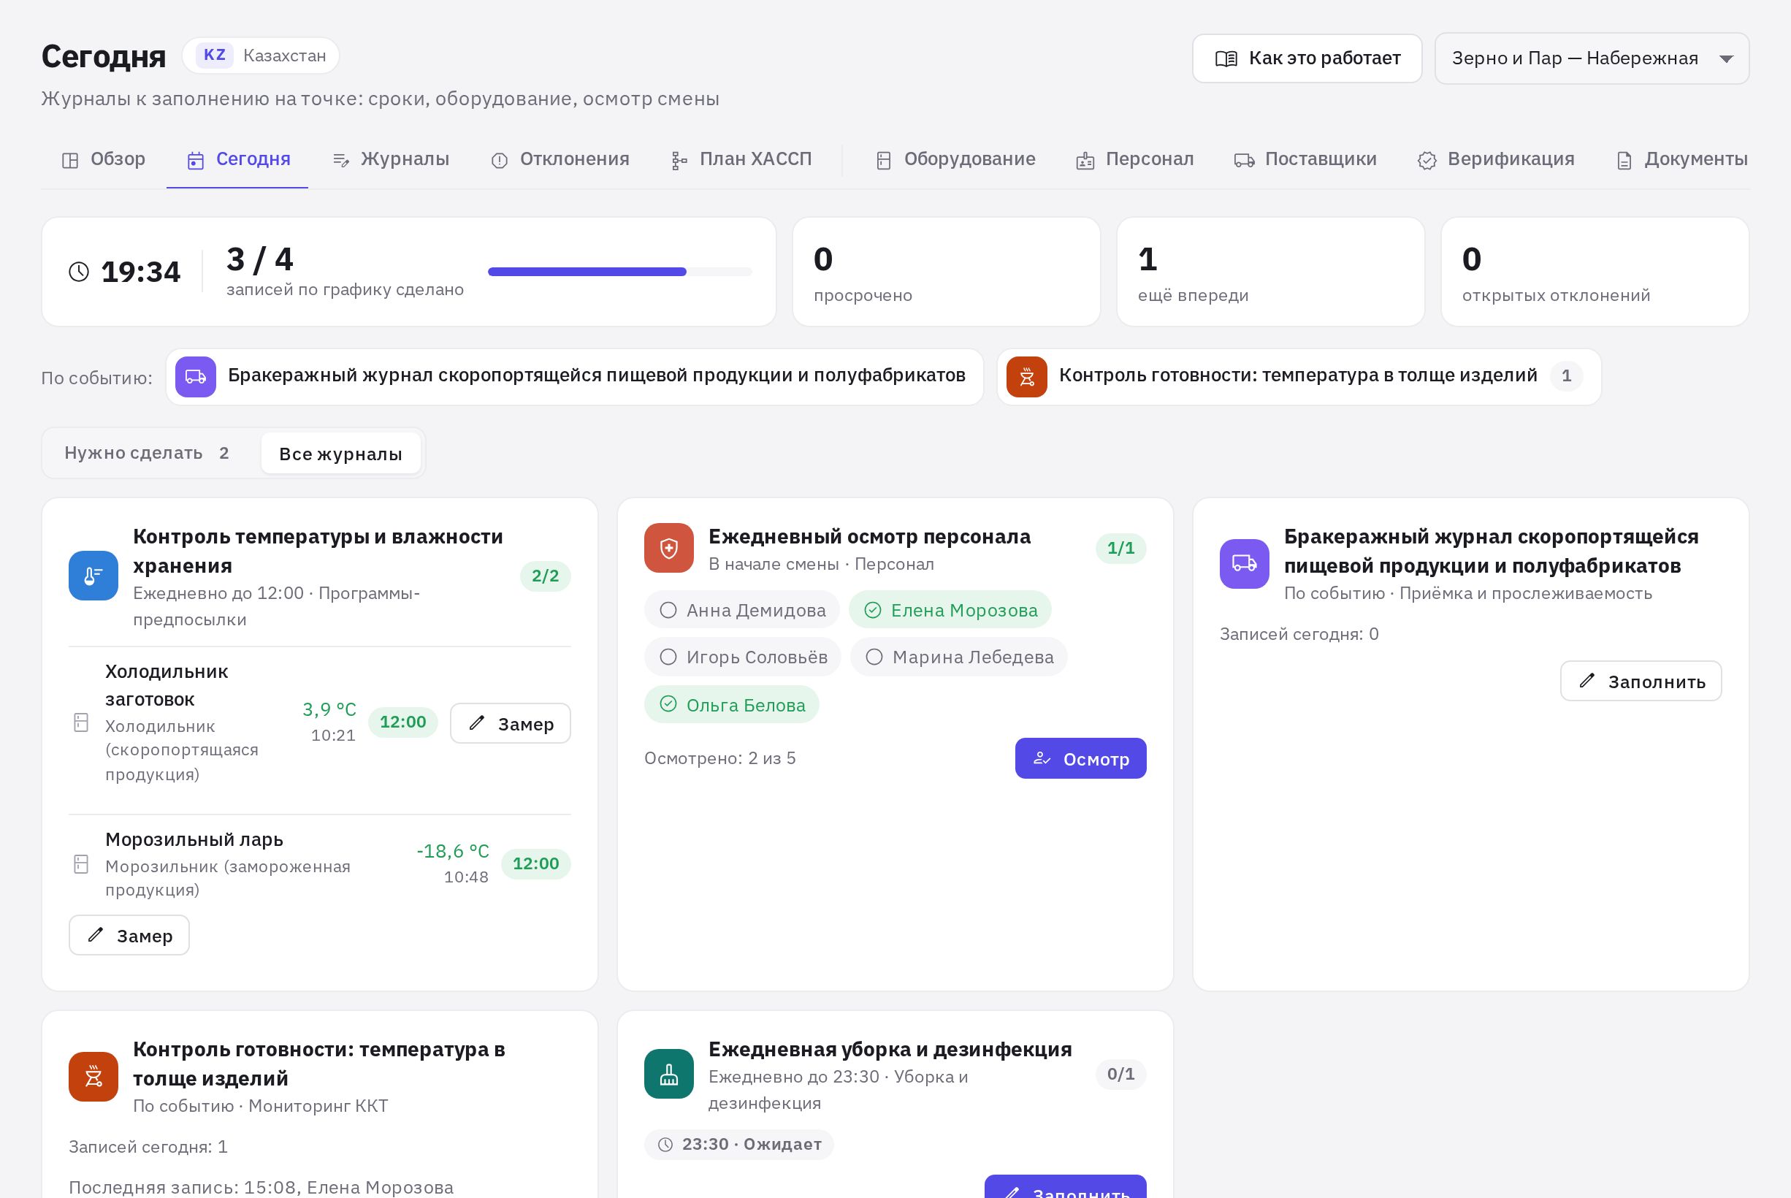Open the KZ Казахстан country selector
Viewport: 1791px width, 1198px height.
(261, 56)
